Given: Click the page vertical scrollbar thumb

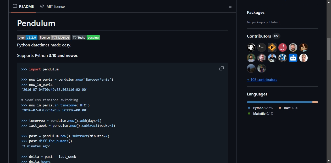Looking at the screenshot, I should click(329, 49).
